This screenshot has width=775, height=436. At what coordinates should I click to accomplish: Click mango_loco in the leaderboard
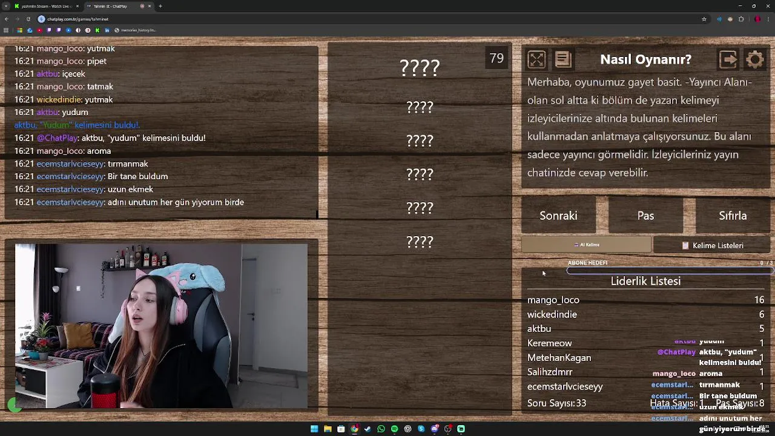[553, 300]
